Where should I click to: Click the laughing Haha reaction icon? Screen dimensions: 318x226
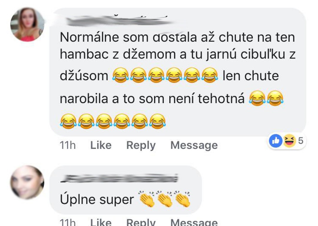[289, 141]
